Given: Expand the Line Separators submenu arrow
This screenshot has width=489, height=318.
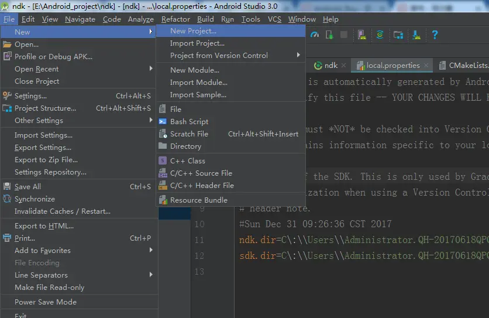Looking at the screenshot, I should (151, 275).
